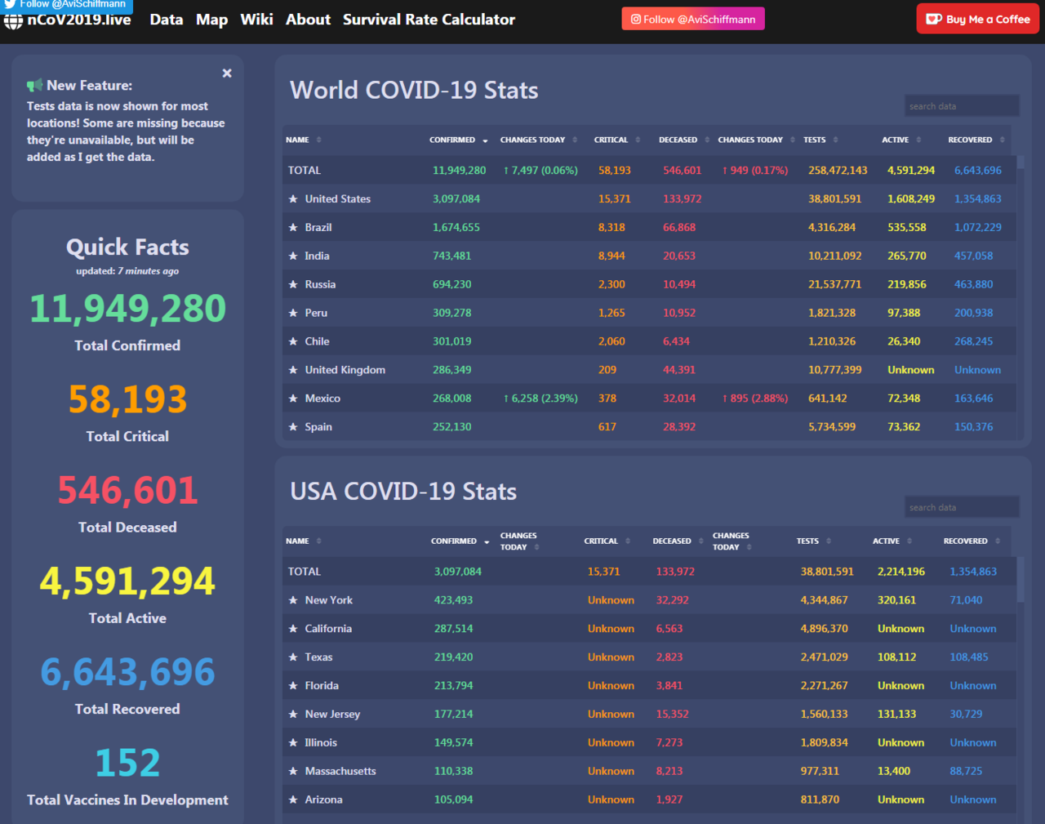Sort World table by Recovered column
This screenshot has height=824, width=1045.
pos(976,140)
